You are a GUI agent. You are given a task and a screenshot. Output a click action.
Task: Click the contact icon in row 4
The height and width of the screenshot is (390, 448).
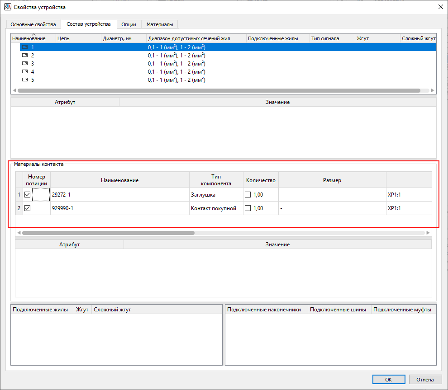[x=25, y=72]
